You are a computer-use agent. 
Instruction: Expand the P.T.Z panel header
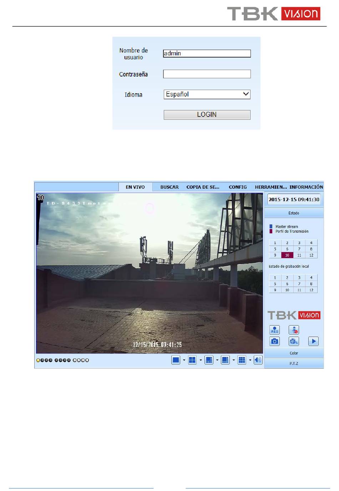(x=294, y=363)
